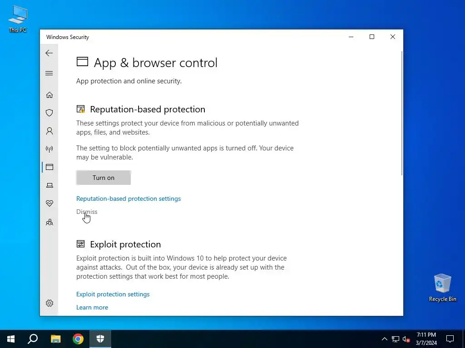Click 'App protection and online security.' text
465x348 pixels.
pos(129,81)
